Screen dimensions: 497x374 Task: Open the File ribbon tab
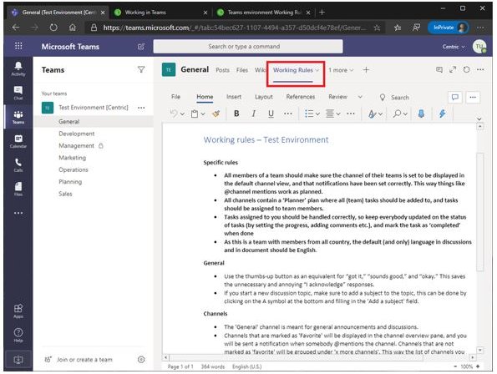(175, 97)
